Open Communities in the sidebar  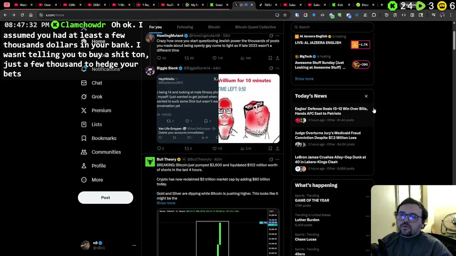[100, 152]
